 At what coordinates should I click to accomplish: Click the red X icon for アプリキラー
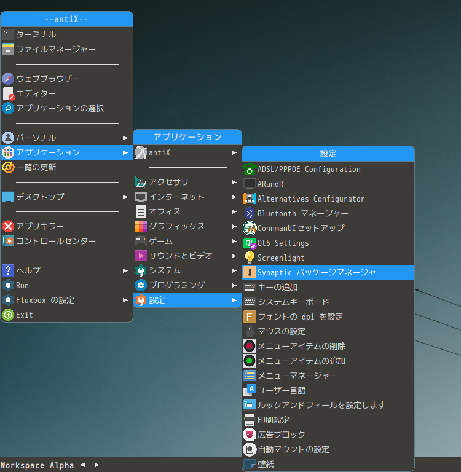point(8,226)
